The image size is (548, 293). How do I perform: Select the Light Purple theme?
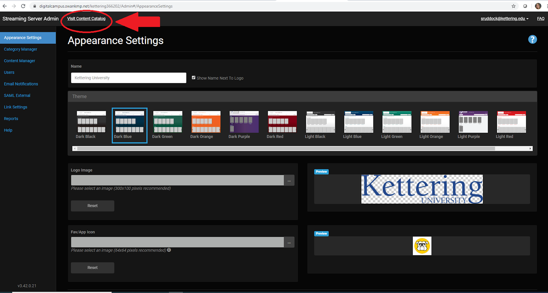click(x=473, y=125)
